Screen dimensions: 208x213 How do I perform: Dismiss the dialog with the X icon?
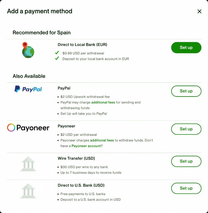199,11
